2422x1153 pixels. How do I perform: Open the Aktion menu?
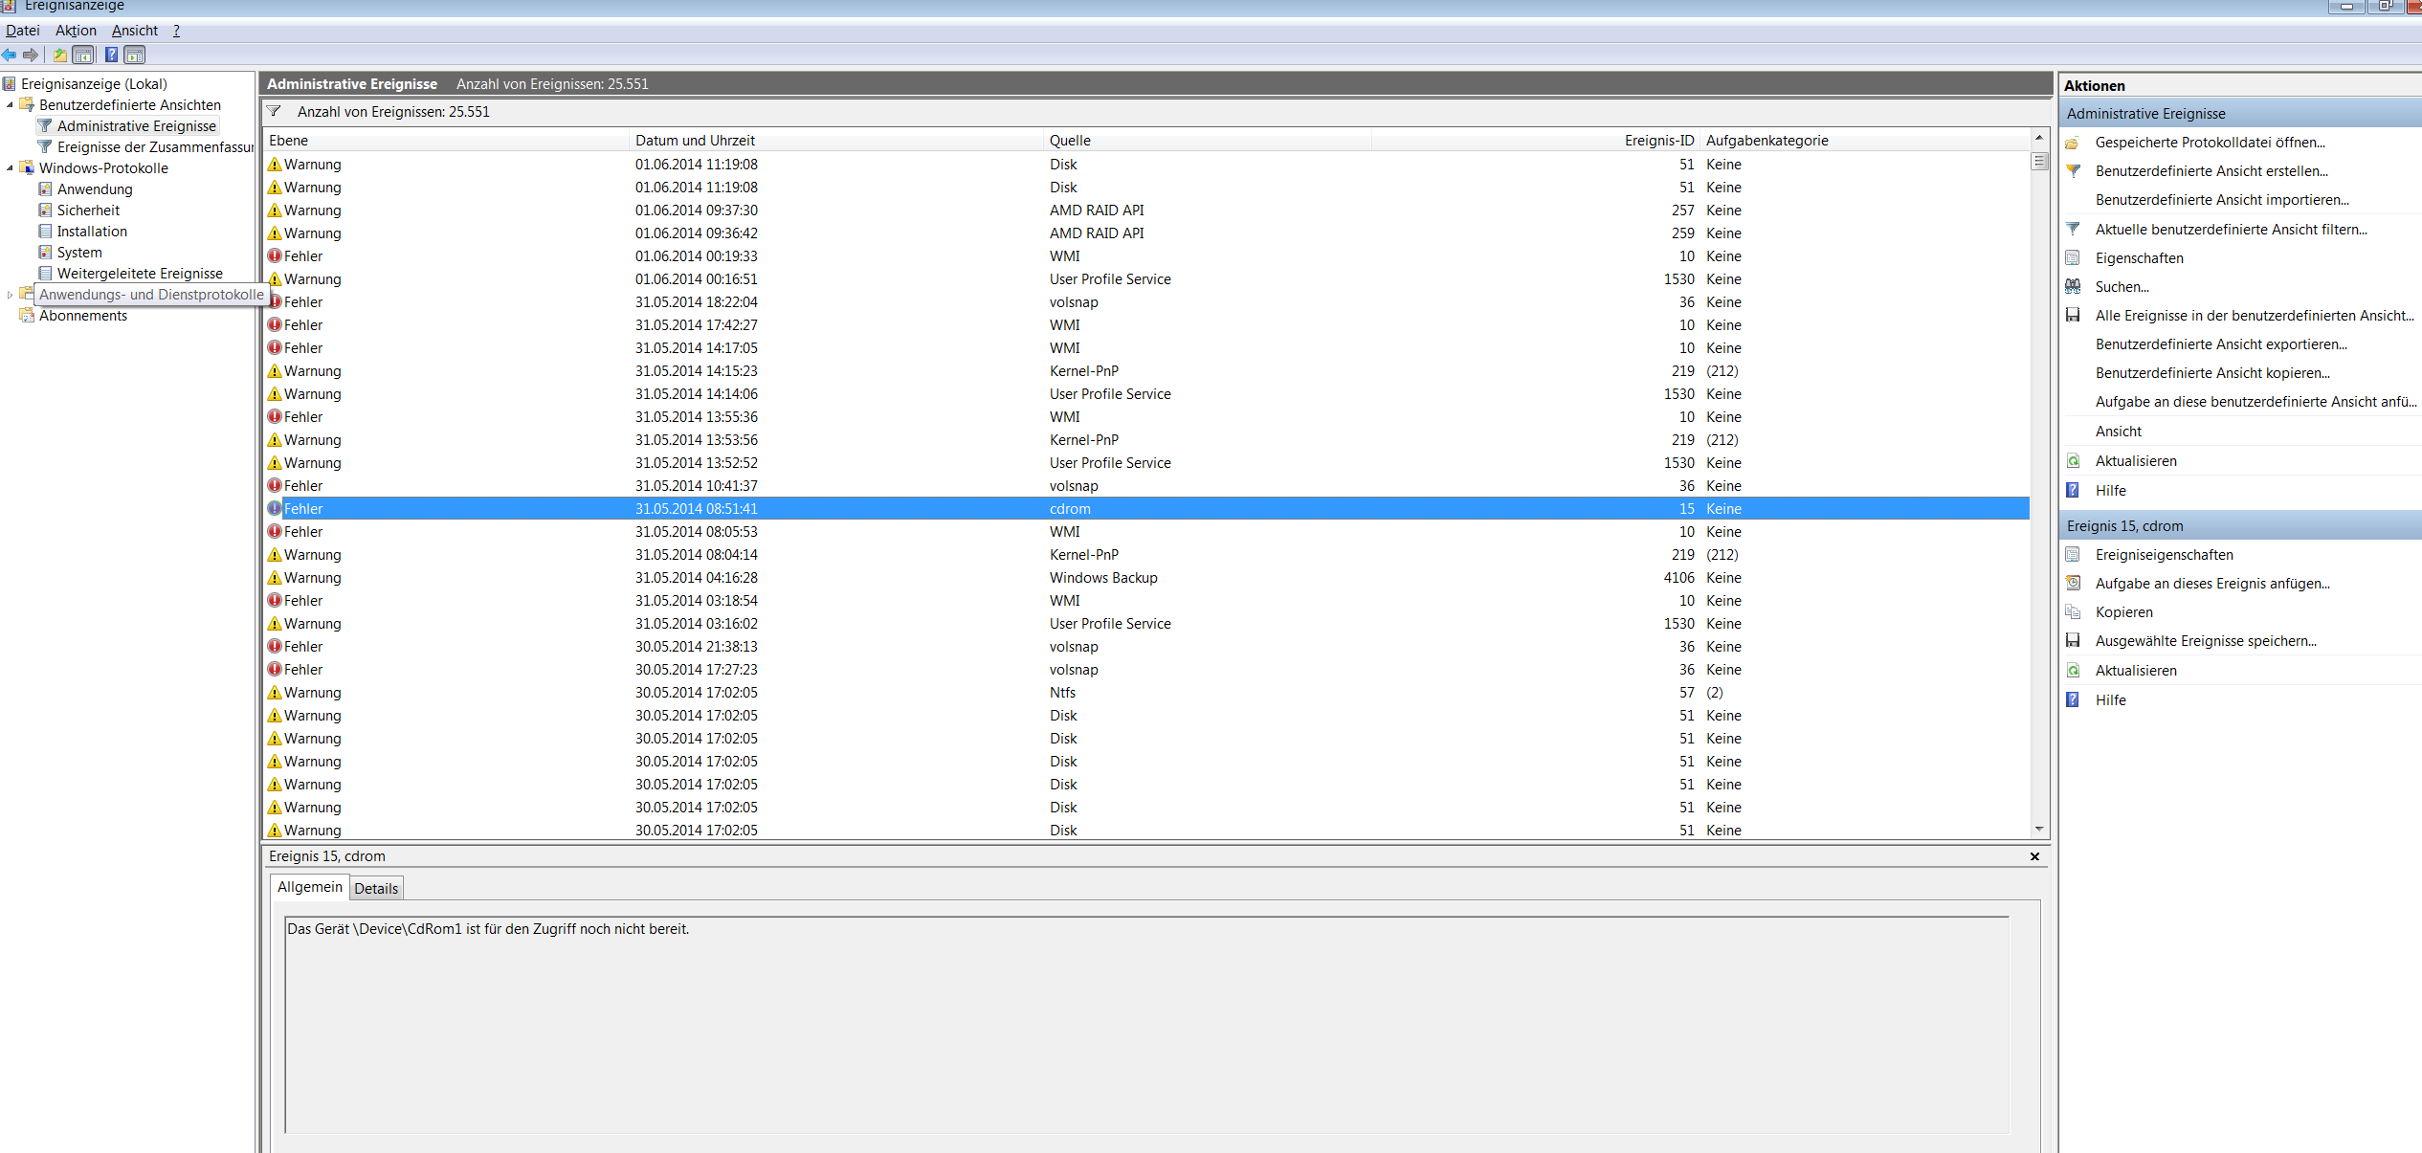[76, 31]
